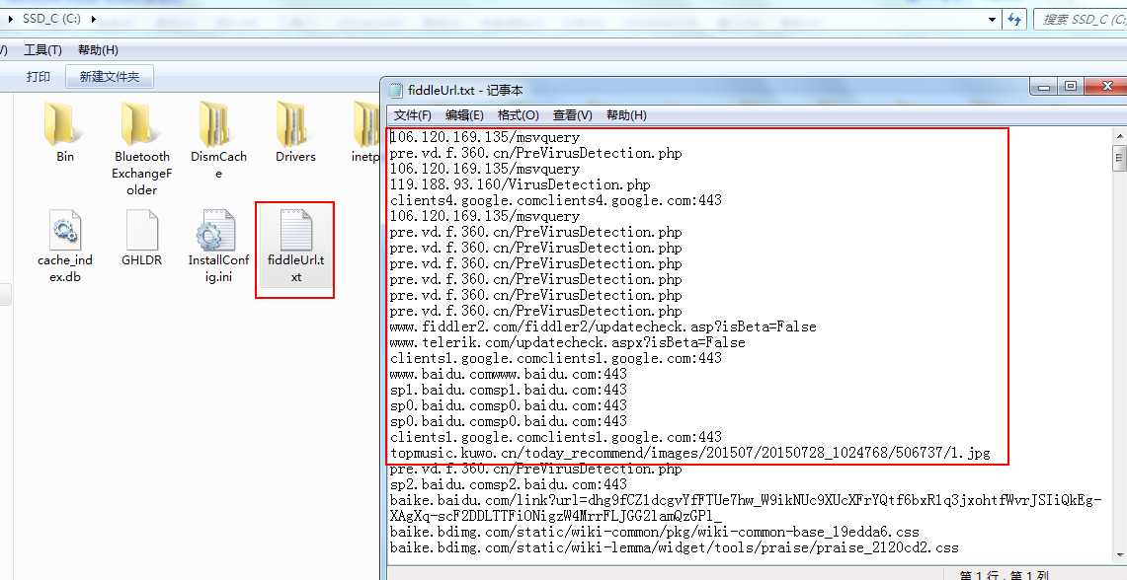This screenshot has height=580, width=1127.
Task: Click the www.baidu.com:443 line
Action: [x=508, y=374]
